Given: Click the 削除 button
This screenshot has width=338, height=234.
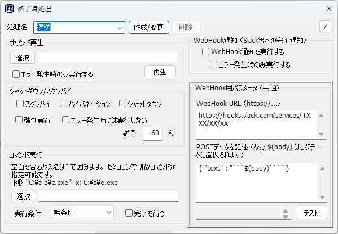Looking at the screenshot, I should coord(186,28).
